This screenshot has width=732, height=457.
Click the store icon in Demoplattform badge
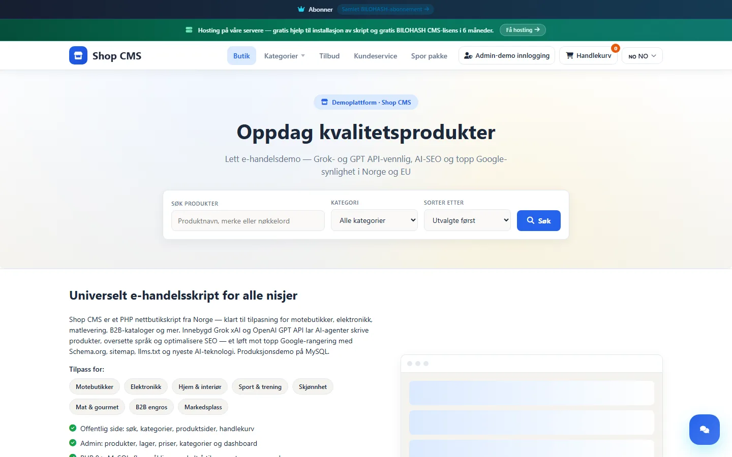(x=324, y=102)
